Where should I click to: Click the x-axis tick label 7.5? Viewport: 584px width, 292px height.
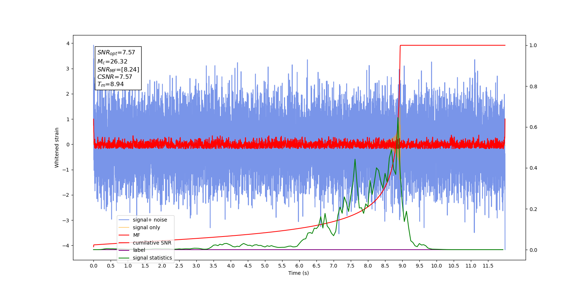pyautogui.click(x=351, y=266)
